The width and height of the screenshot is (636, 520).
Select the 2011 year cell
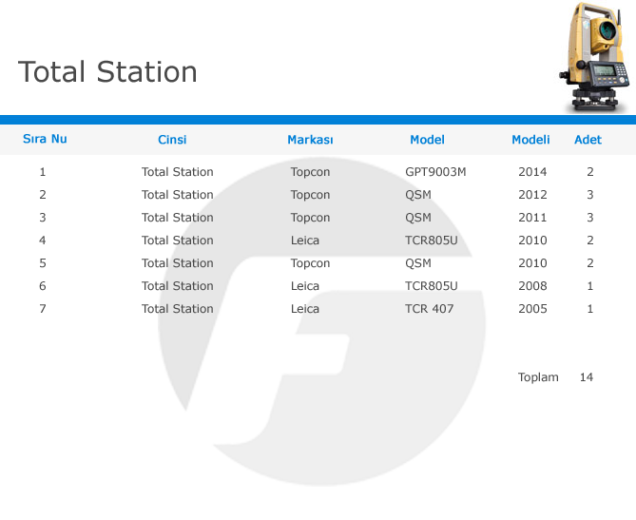pyautogui.click(x=532, y=218)
